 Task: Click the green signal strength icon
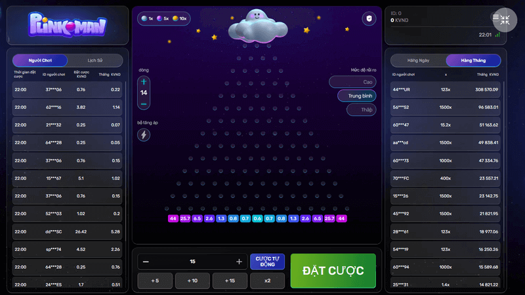tap(497, 35)
